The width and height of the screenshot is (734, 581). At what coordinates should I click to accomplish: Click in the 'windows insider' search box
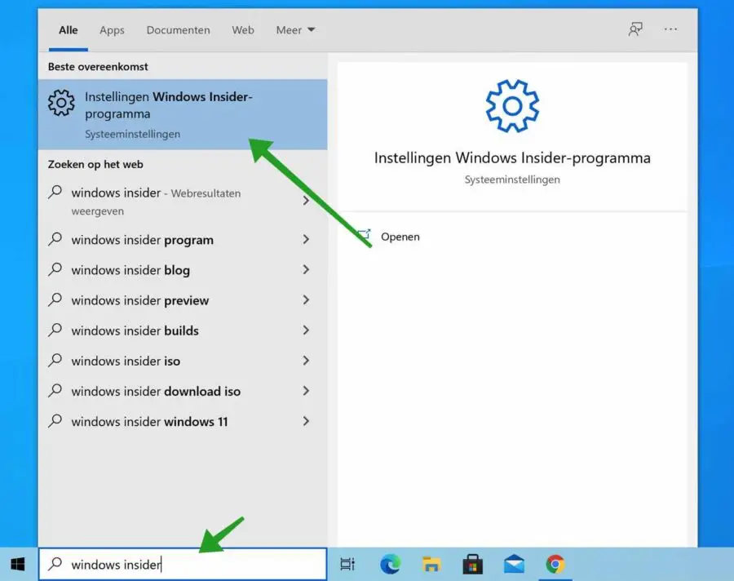183,564
